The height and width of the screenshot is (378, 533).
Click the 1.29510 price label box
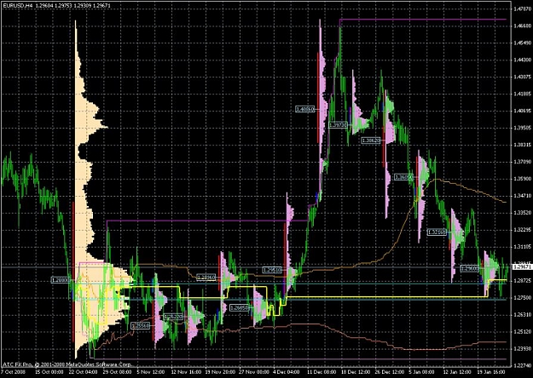(x=272, y=270)
